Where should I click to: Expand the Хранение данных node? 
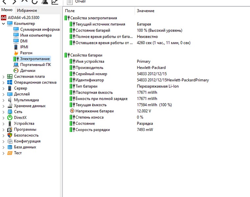(x=3, y=106)
